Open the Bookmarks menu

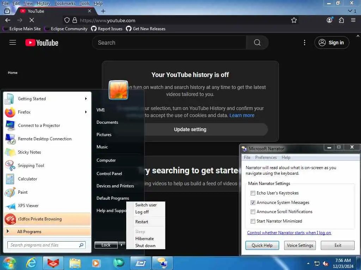click(x=65, y=4)
